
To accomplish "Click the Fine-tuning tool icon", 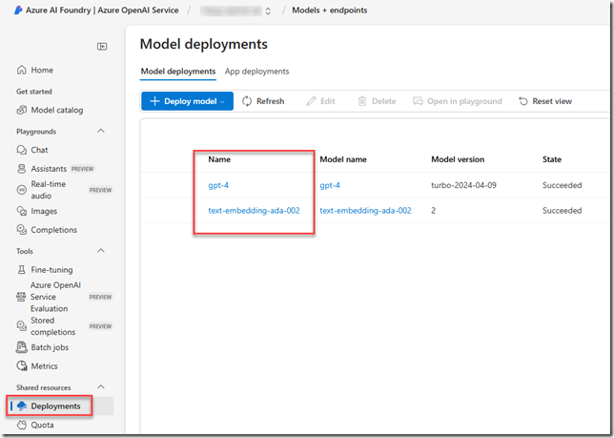I will tap(23, 270).
